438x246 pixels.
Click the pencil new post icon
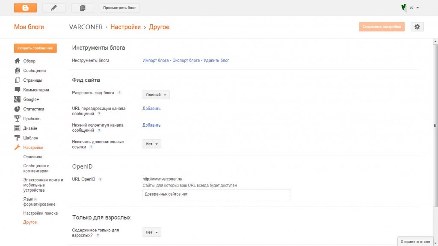click(54, 8)
